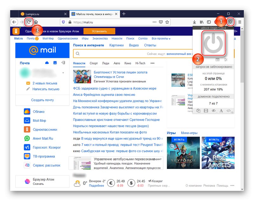Image resolution: width=254 pixels, height=201 pixels.
Task: Select the Hi-Tech news tab
Action: (140, 63)
